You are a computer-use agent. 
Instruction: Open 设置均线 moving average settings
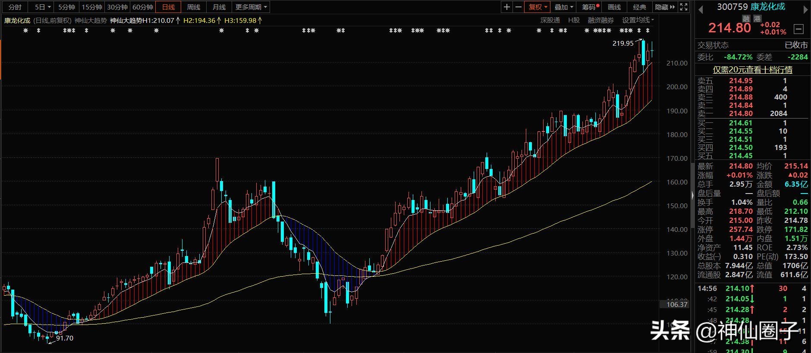pyautogui.click(x=638, y=20)
